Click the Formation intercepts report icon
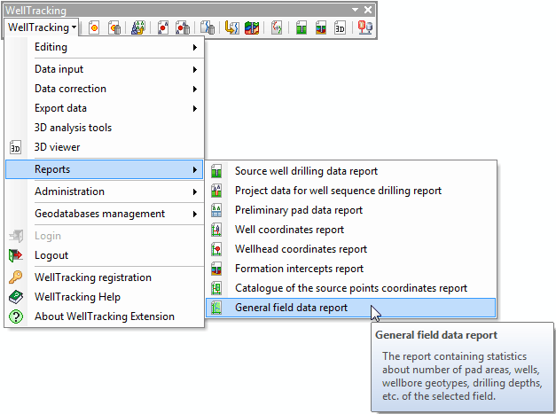The image size is (556, 414). click(216, 269)
